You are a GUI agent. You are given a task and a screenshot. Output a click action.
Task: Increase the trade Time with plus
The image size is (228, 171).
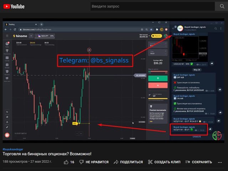coord(166,51)
